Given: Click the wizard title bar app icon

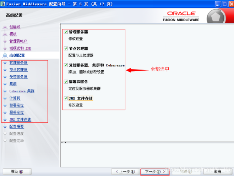Looking at the screenshot, I should tap(3, 4).
